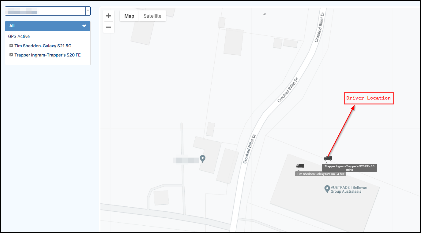This screenshot has height=233, width=421.
Task: Click Trapper Ingram 10 mins map label
Action: pyautogui.click(x=350, y=168)
